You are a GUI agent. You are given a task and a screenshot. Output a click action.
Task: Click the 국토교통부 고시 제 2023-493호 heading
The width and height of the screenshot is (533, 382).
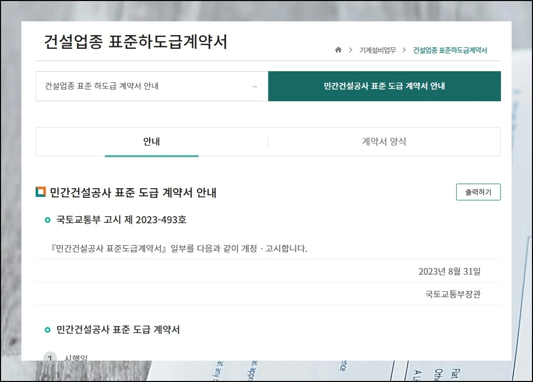(x=121, y=220)
